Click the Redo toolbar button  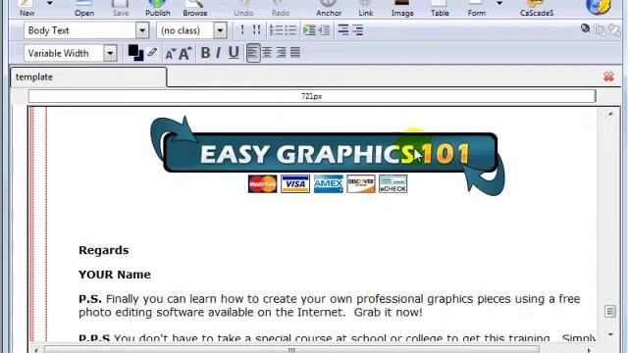coord(281,8)
